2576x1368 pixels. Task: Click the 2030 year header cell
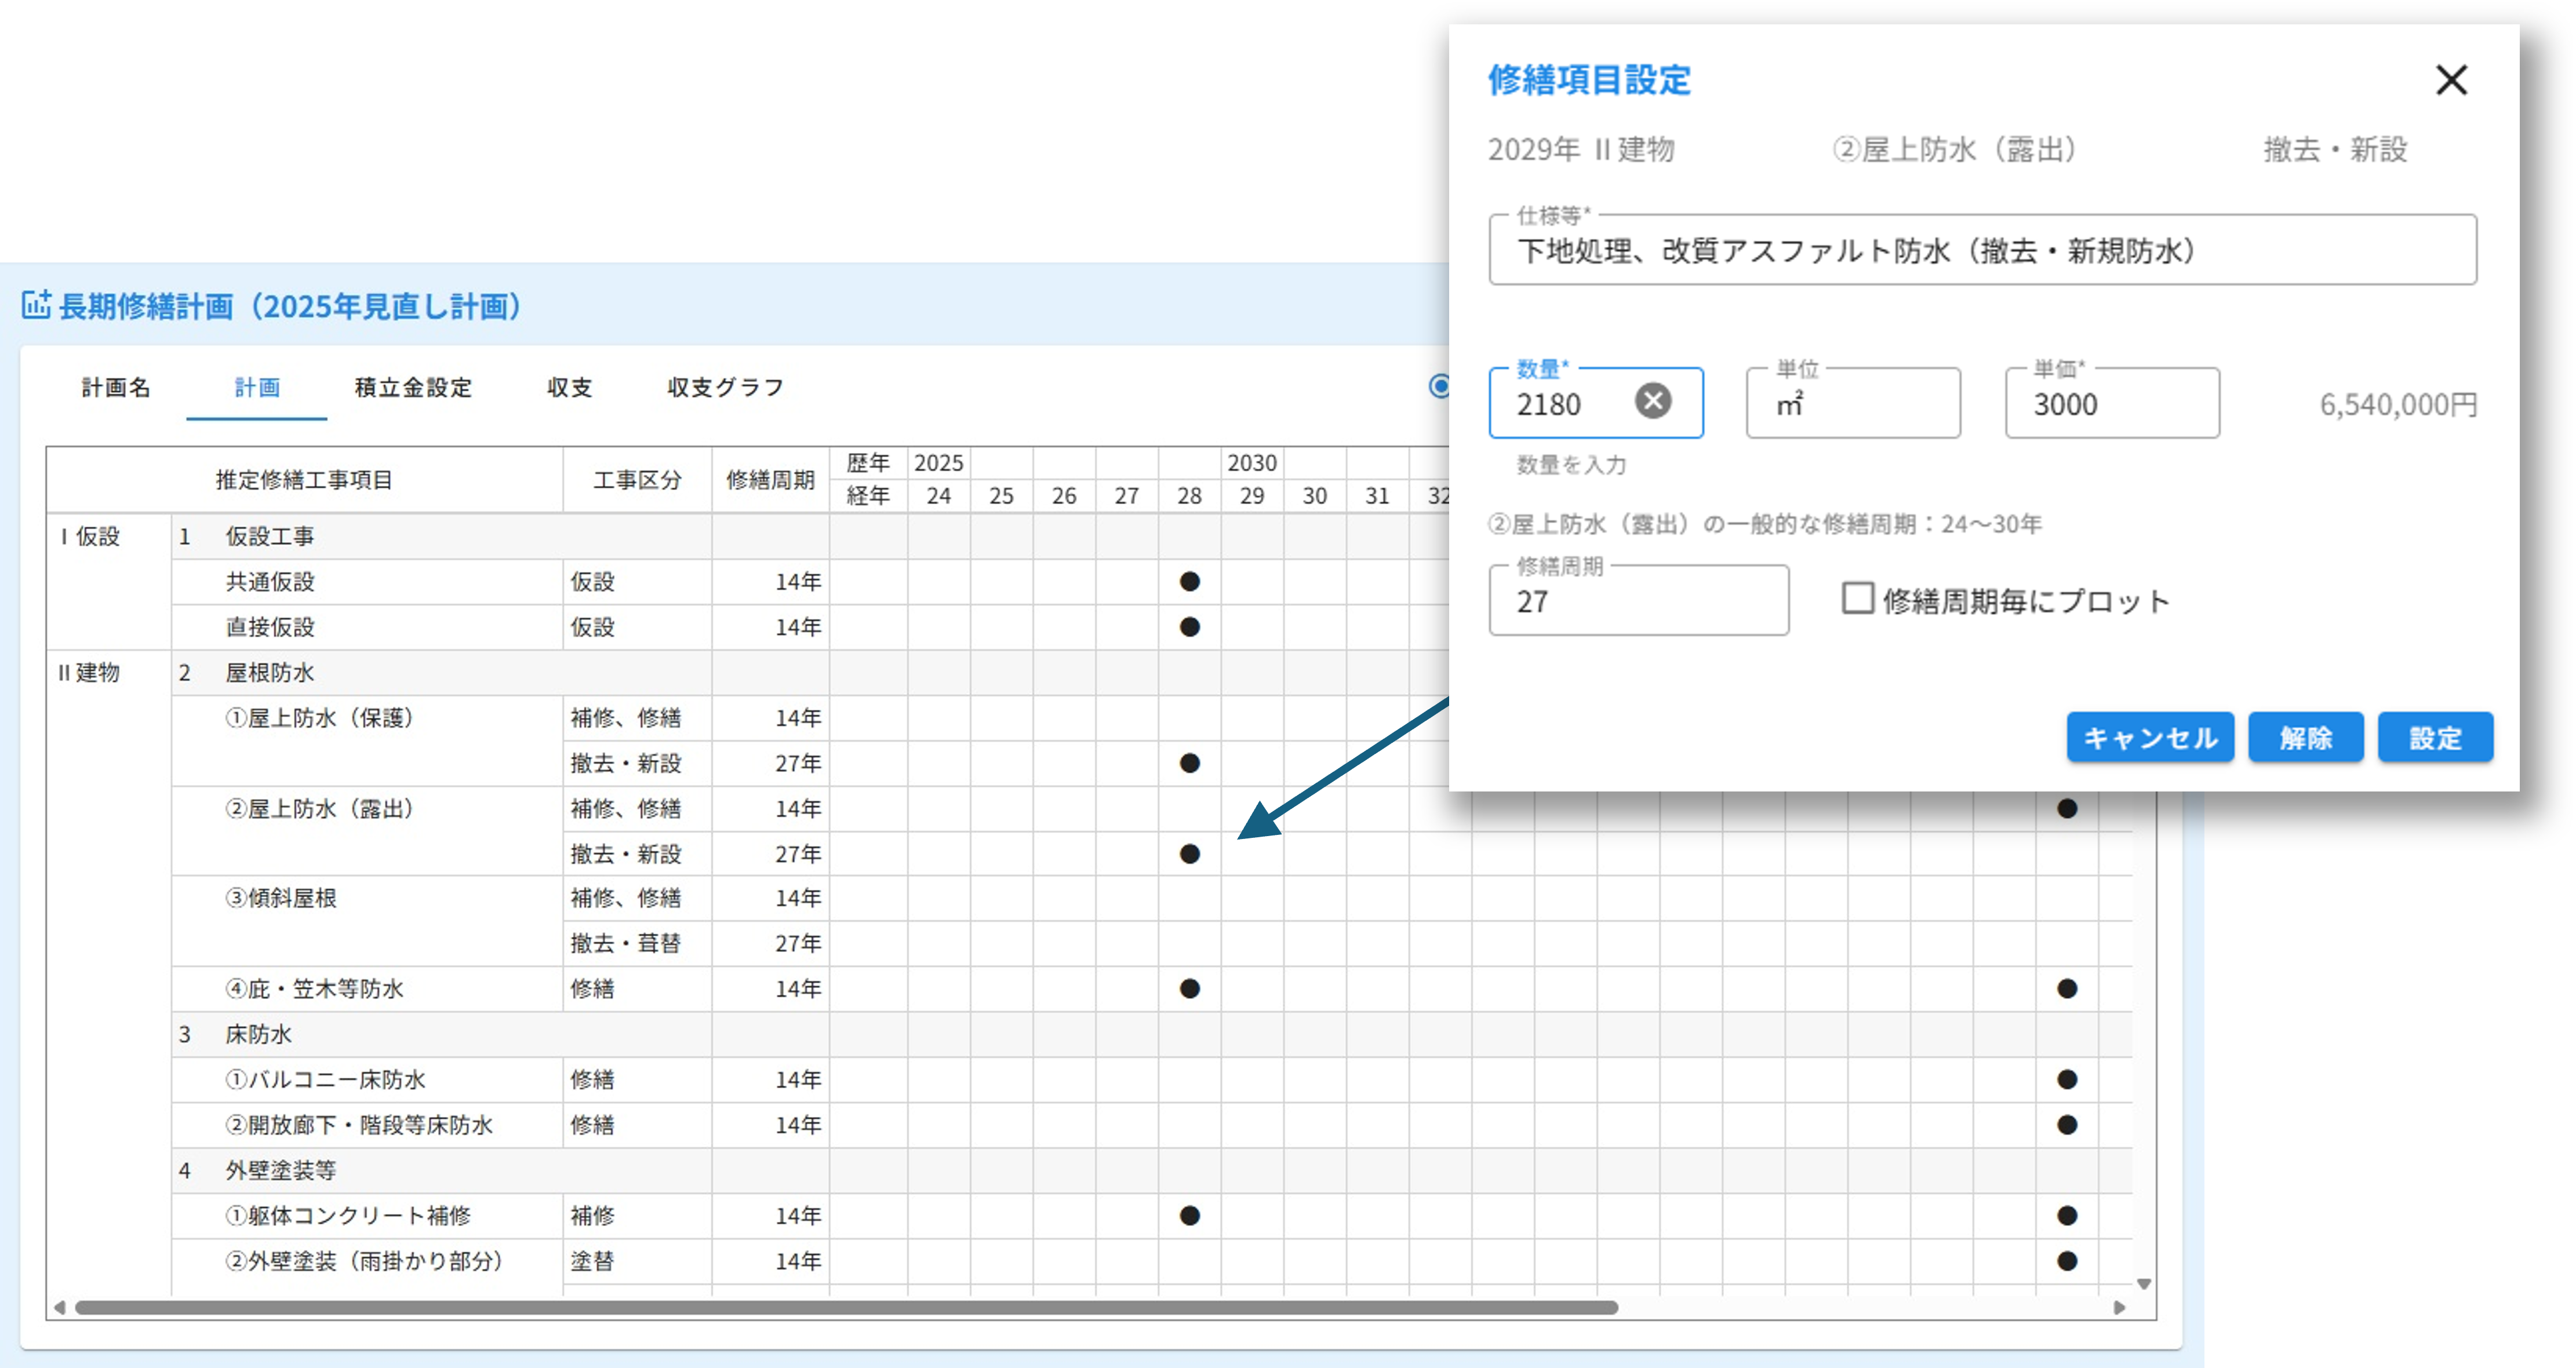tap(1252, 462)
